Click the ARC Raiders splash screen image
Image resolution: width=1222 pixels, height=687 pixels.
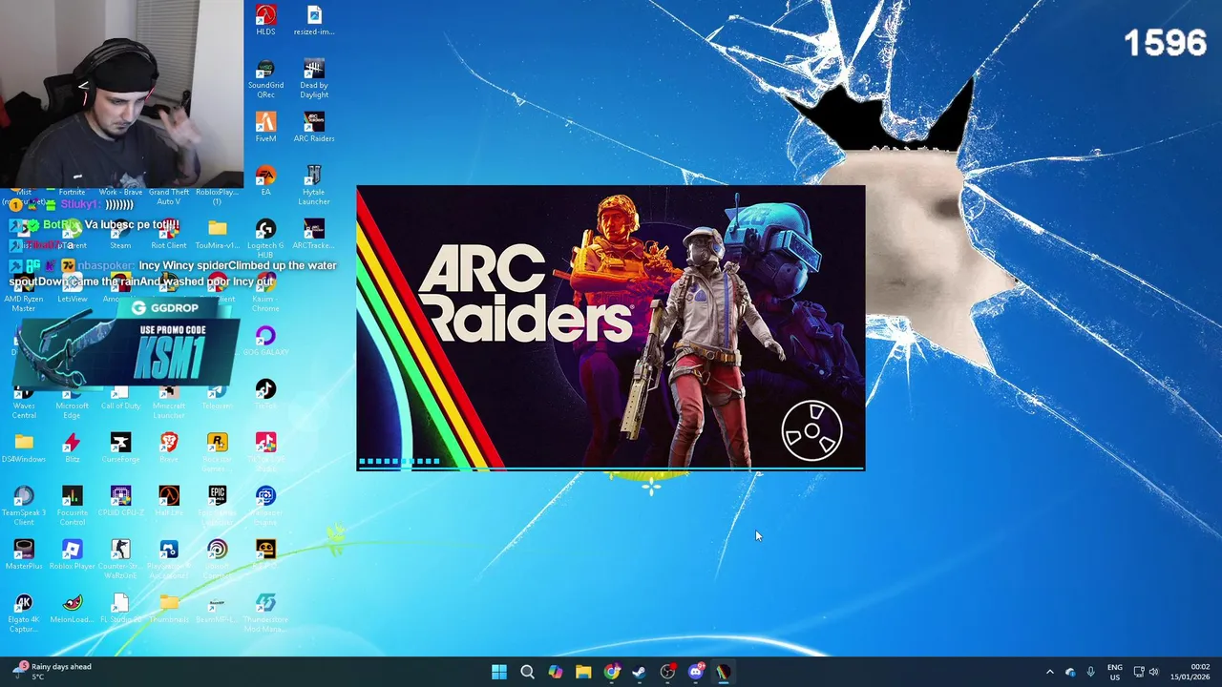(x=611, y=326)
